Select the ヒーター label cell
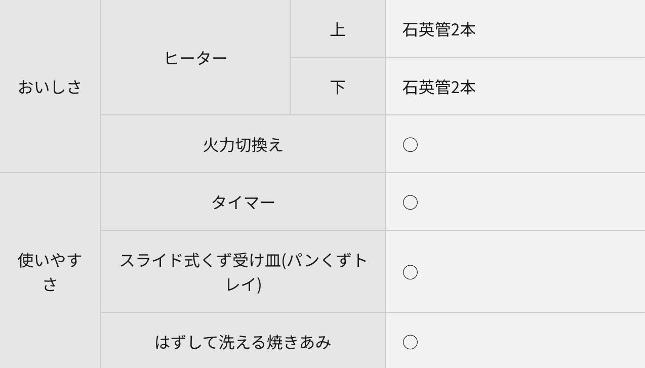The image size is (645, 368). click(195, 58)
